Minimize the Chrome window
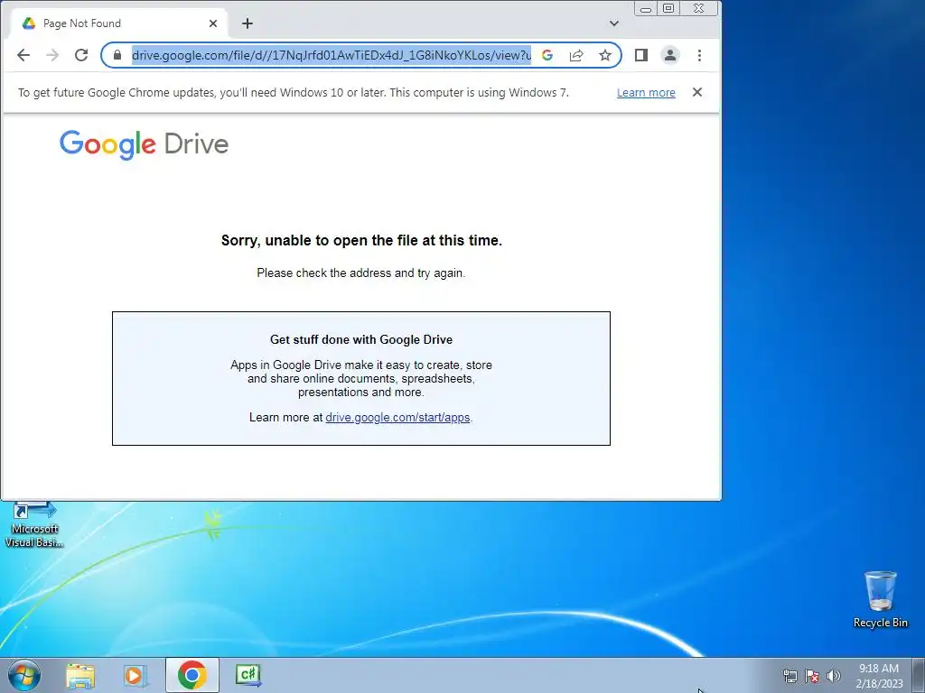925x693 pixels. (646, 9)
